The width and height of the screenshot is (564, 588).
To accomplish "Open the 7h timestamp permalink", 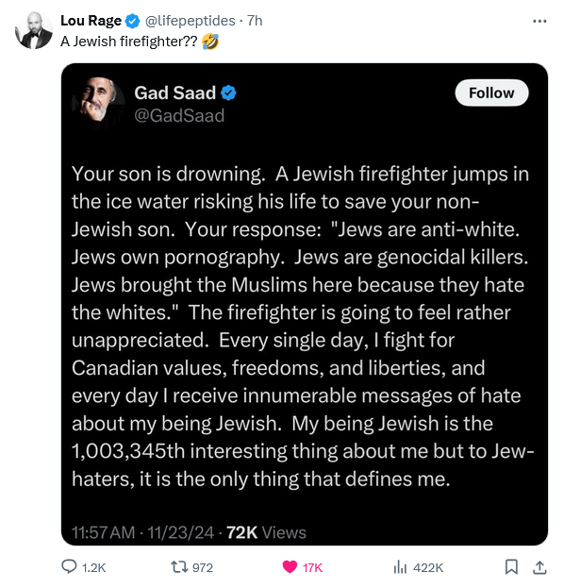I will click(x=255, y=21).
